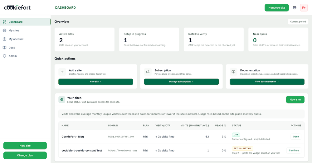This screenshot has width=312, height=163.
Task: Open My account in sidebar
Action: 25,39
